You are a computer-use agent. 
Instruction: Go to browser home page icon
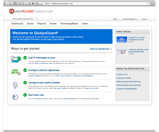33,3
